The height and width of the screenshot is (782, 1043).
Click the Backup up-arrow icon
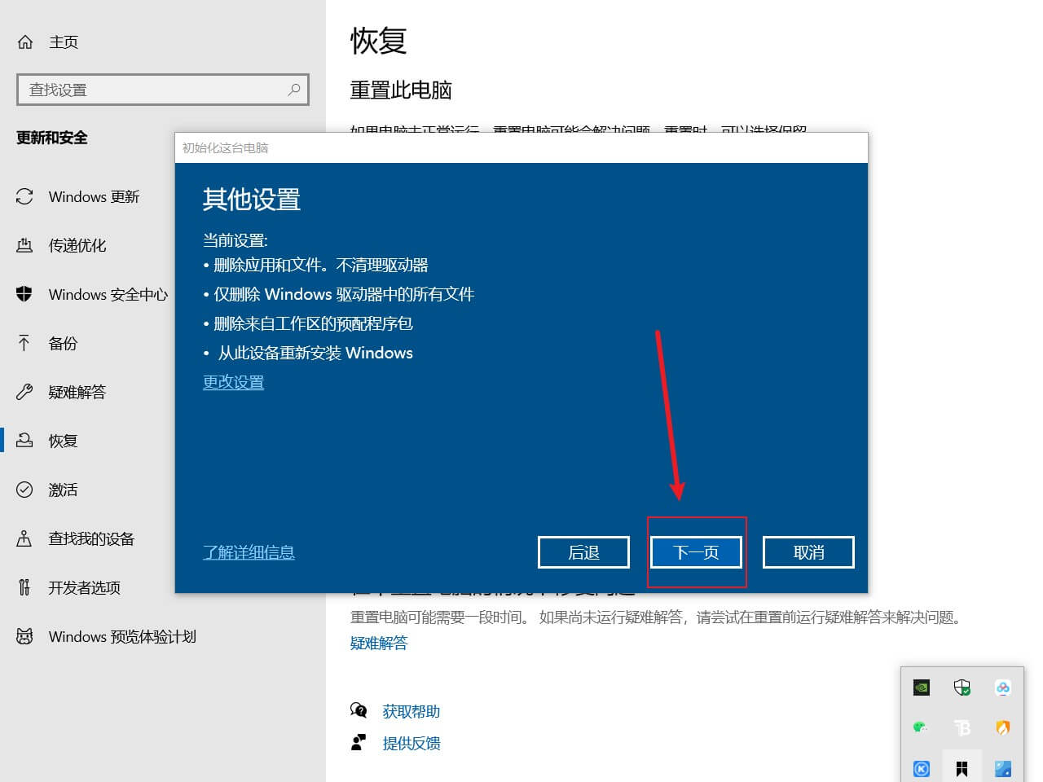[x=24, y=343]
